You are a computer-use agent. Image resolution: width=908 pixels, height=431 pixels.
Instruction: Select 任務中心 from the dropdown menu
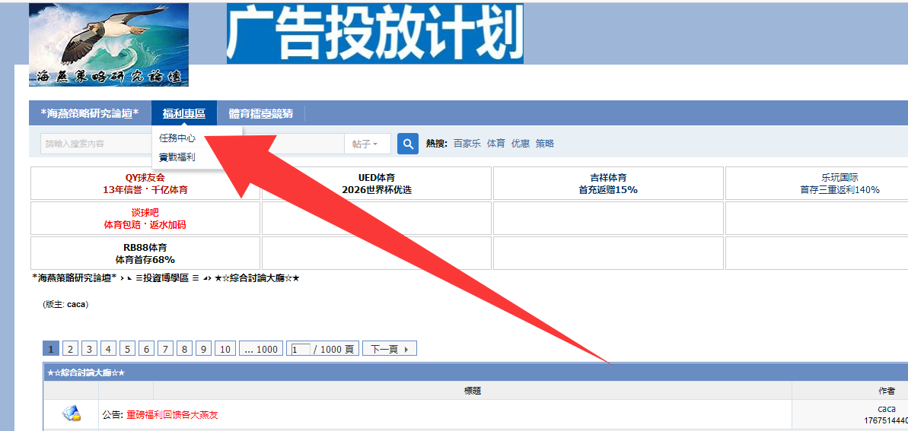click(x=177, y=138)
